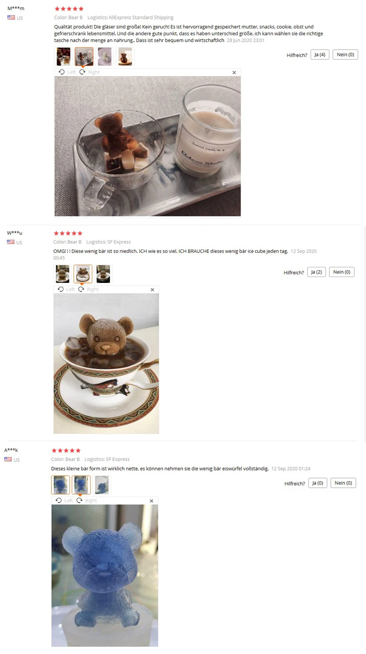Rotate W***u's teacup bear photo left
This screenshot has width=366, height=654.
(66, 289)
